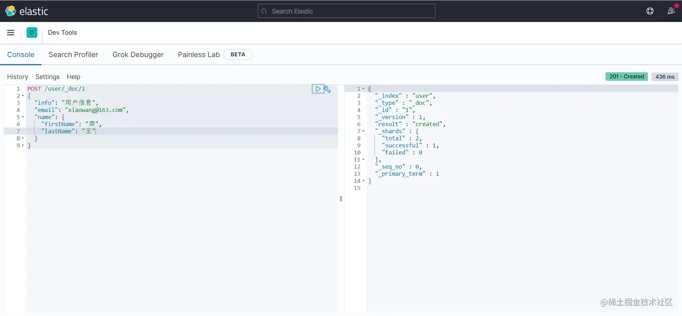
Task: Click the "_primary_term" : 1 line
Action: 407,174
